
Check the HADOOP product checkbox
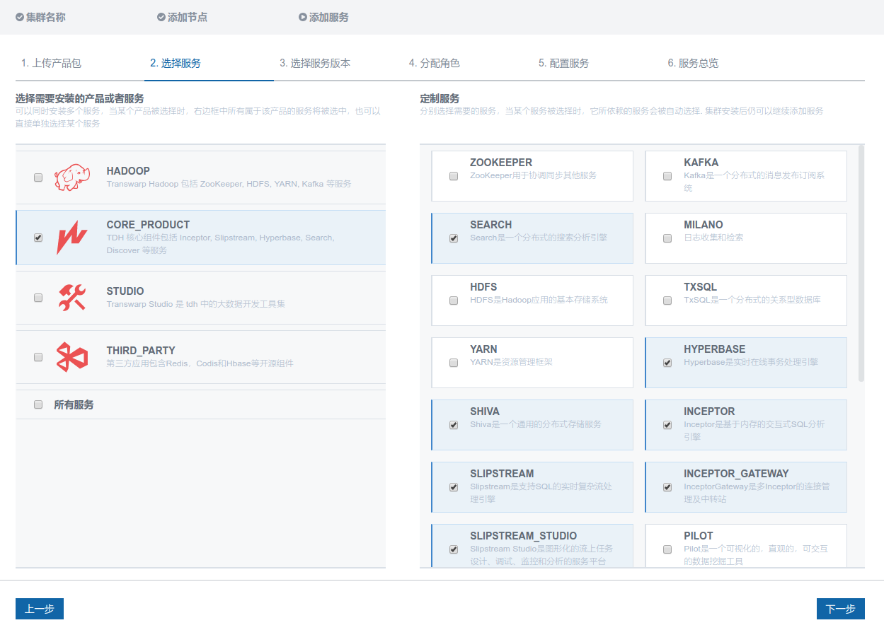pos(38,178)
